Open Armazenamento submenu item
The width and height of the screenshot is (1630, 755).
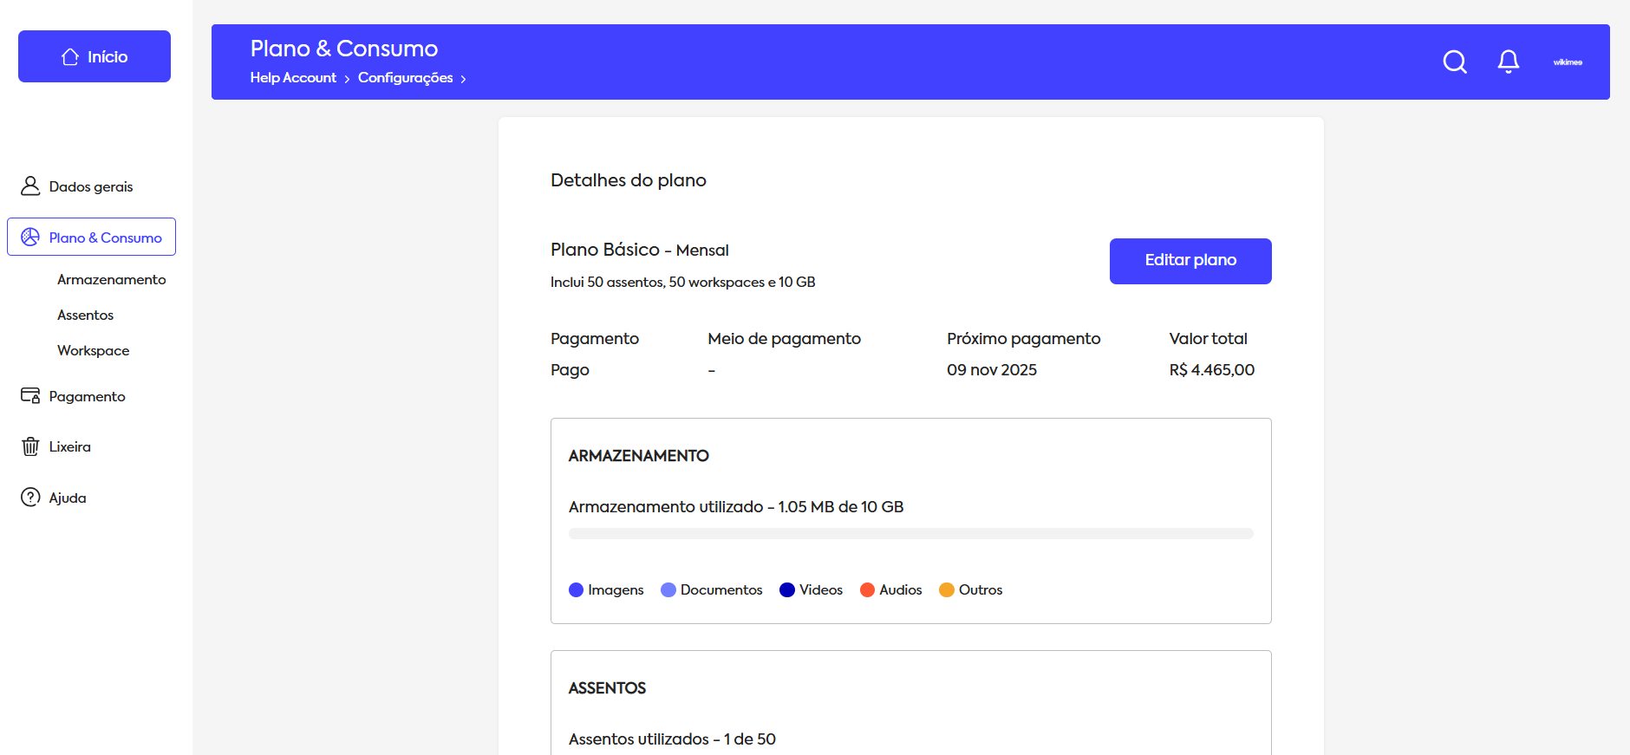111,279
